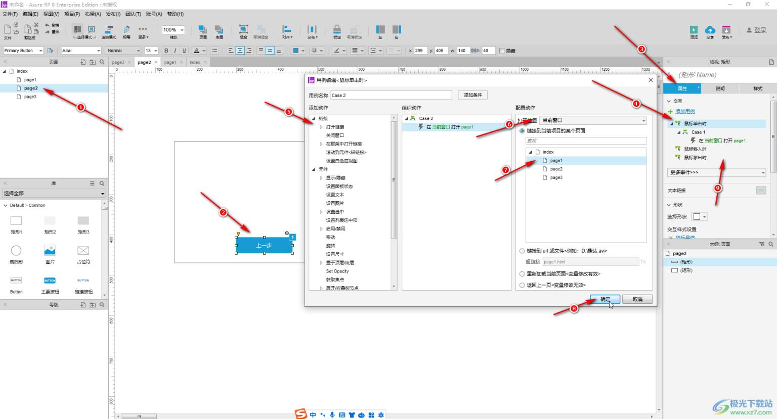The height and width of the screenshot is (419, 777).
Task: Click the search icon in 页面 panel
Action: click(102, 62)
